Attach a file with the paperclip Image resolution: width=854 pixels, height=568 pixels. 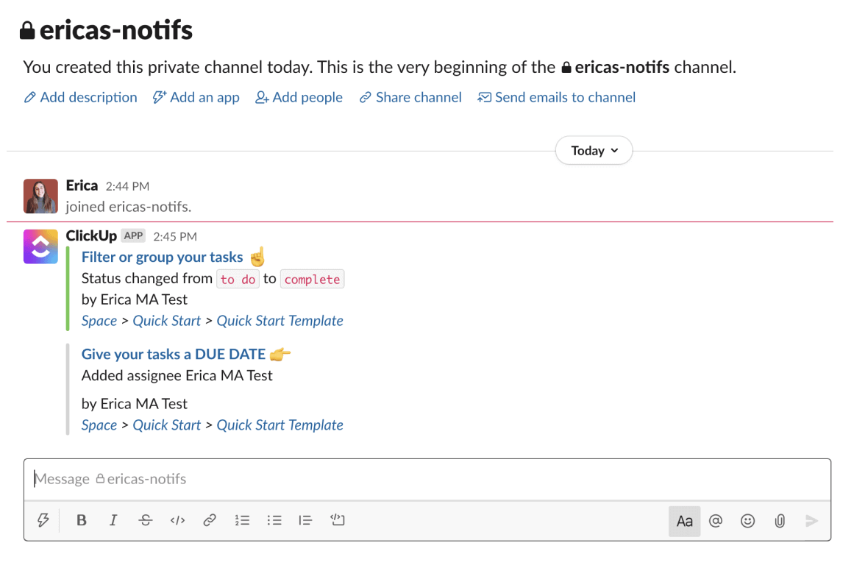point(780,521)
